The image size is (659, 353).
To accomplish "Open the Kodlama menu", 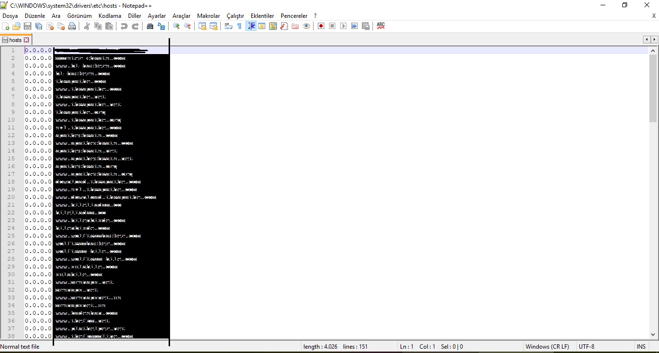I will point(110,16).
